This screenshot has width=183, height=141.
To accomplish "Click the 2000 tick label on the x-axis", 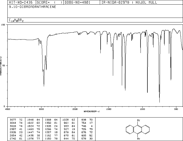I will pos(75,109).
